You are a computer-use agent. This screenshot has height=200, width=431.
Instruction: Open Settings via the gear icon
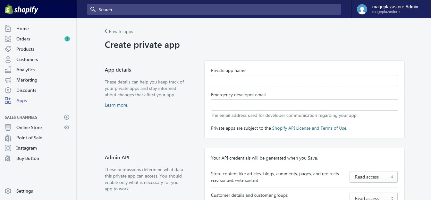pyautogui.click(x=8, y=191)
